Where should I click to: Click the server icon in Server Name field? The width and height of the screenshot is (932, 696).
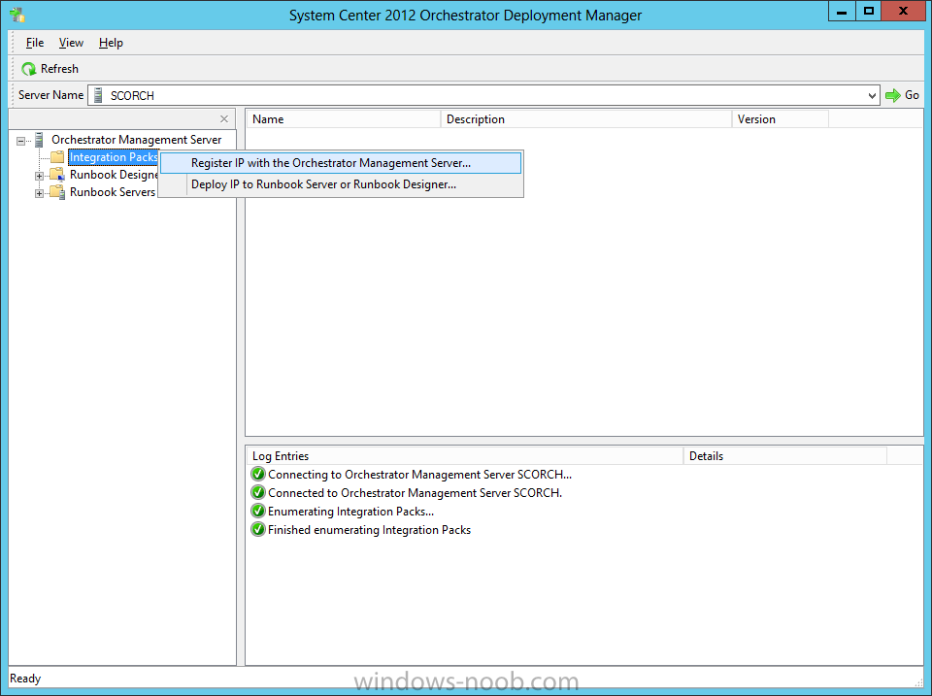[99, 95]
